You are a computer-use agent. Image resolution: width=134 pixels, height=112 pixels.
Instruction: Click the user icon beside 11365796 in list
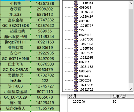tap(76, 48)
